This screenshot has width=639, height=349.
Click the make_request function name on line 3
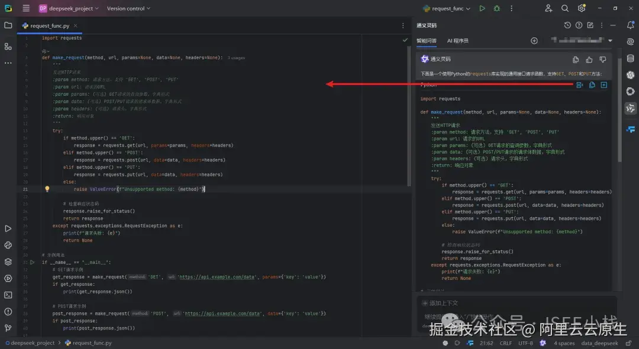coord(68,58)
